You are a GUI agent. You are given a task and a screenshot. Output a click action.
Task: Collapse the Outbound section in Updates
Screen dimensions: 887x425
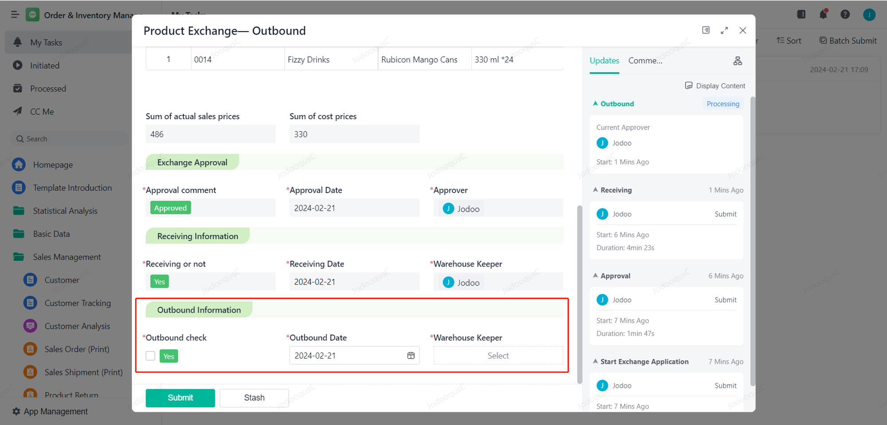pos(596,104)
